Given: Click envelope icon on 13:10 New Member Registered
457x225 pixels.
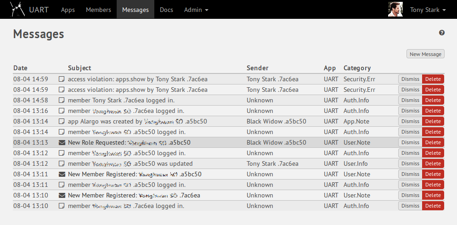Looking at the screenshot, I should click(62, 195).
